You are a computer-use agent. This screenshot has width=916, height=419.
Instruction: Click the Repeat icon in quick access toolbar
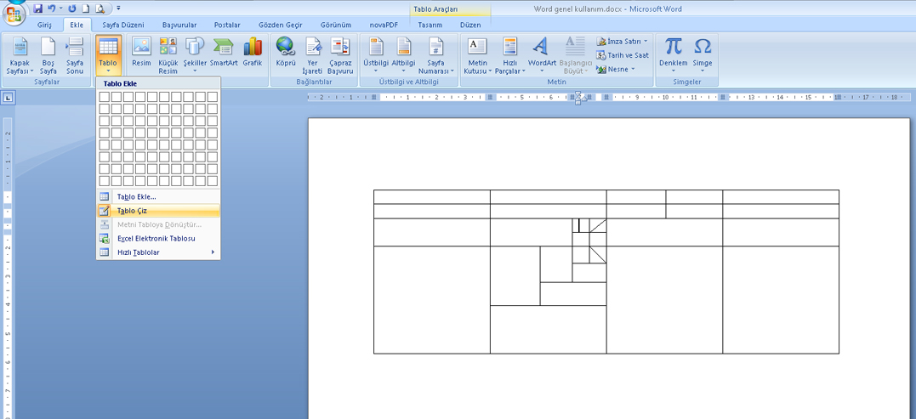(x=72, y=8)
